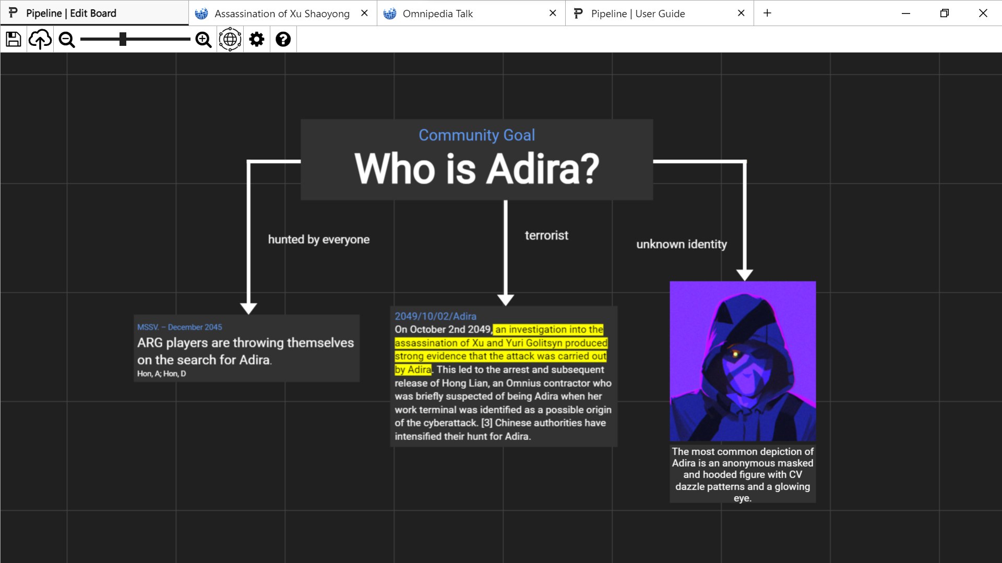Open help with the question mark icon
Image resolution: width=1002 pixels, height=563 pixels.
pyautogui.click(x=283, y=39)
